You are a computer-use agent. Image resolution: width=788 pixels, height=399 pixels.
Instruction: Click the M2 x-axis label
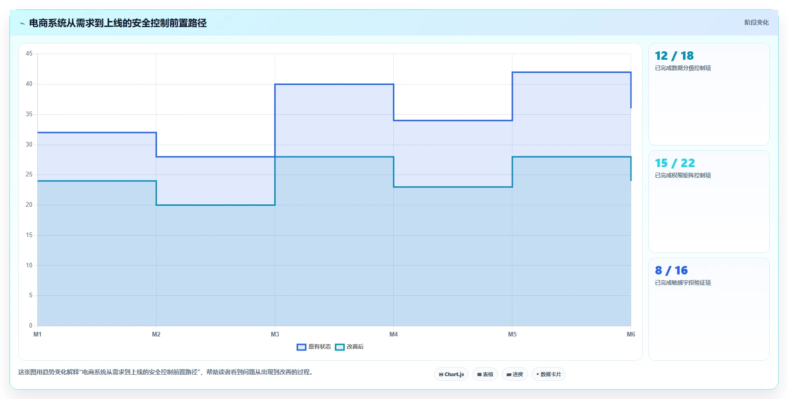(x=156, y=334)
